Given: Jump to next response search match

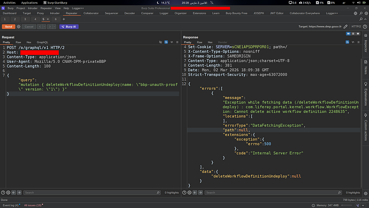Looking at the screenshot, I should coord(200,193).
